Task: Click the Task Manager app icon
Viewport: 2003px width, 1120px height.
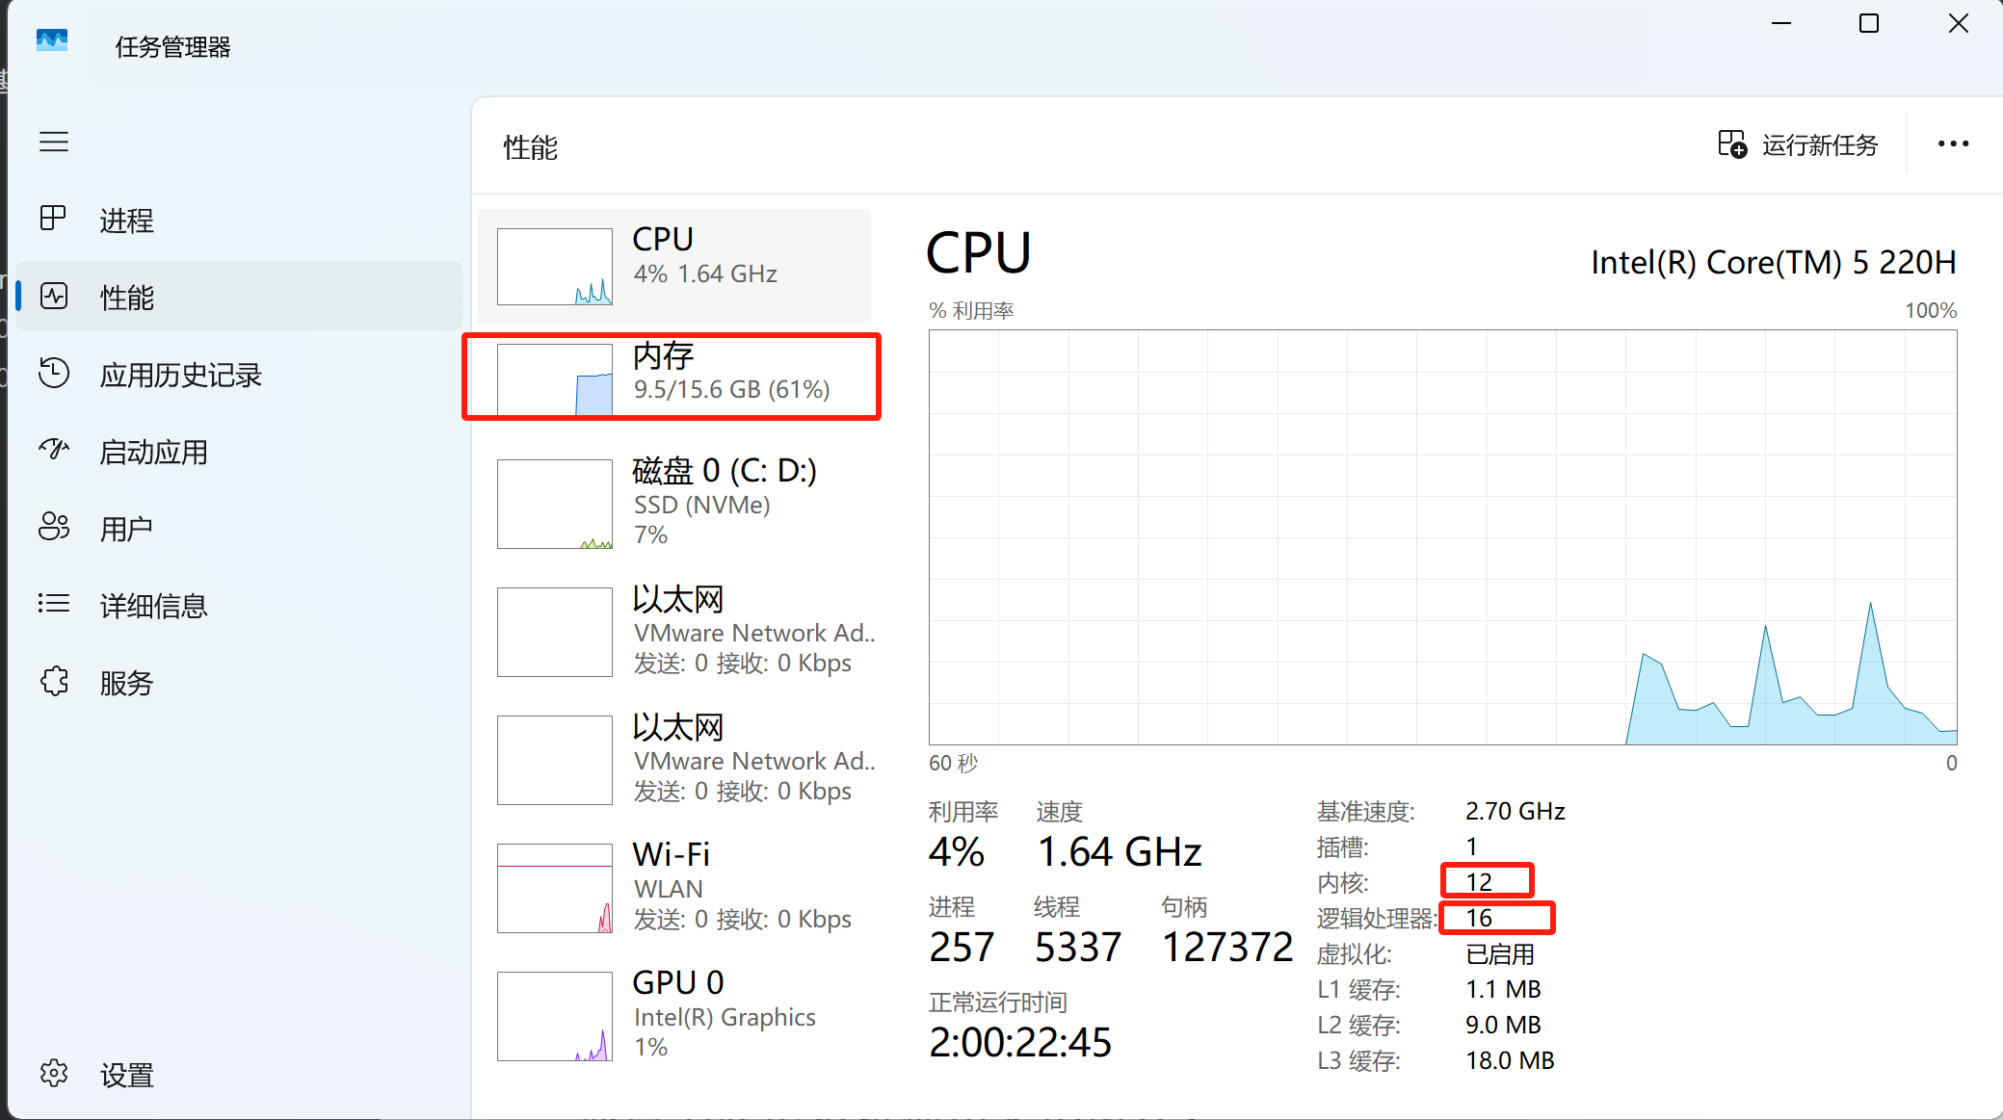Action: [x=52, y=40]
